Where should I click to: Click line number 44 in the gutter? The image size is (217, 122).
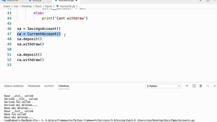click(x=9, y=18)
